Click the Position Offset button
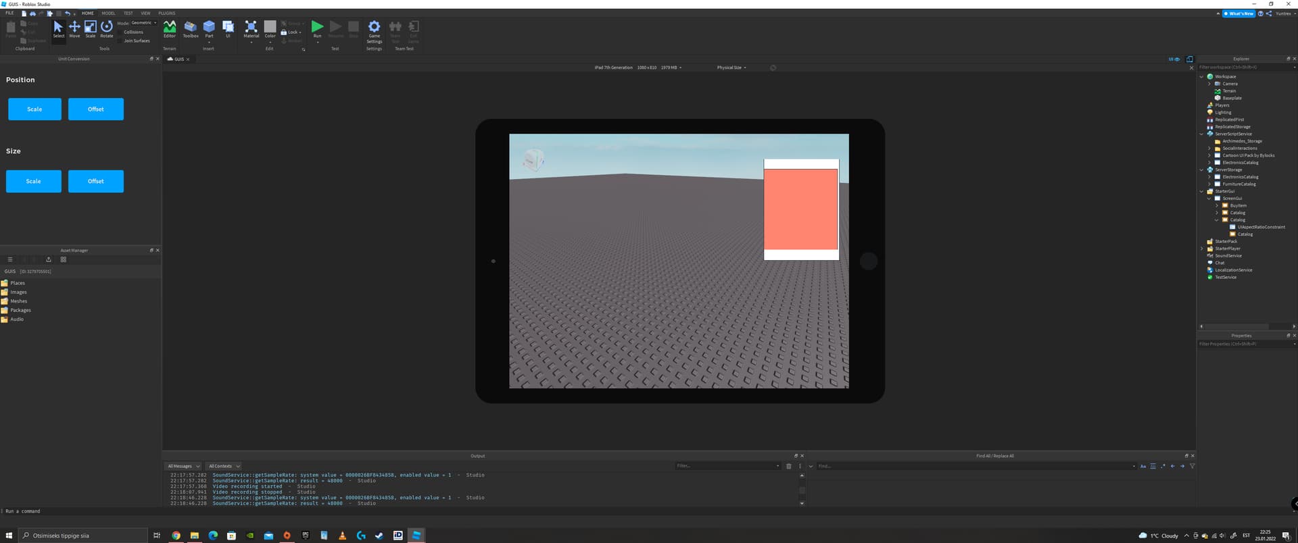 point(95,109)
